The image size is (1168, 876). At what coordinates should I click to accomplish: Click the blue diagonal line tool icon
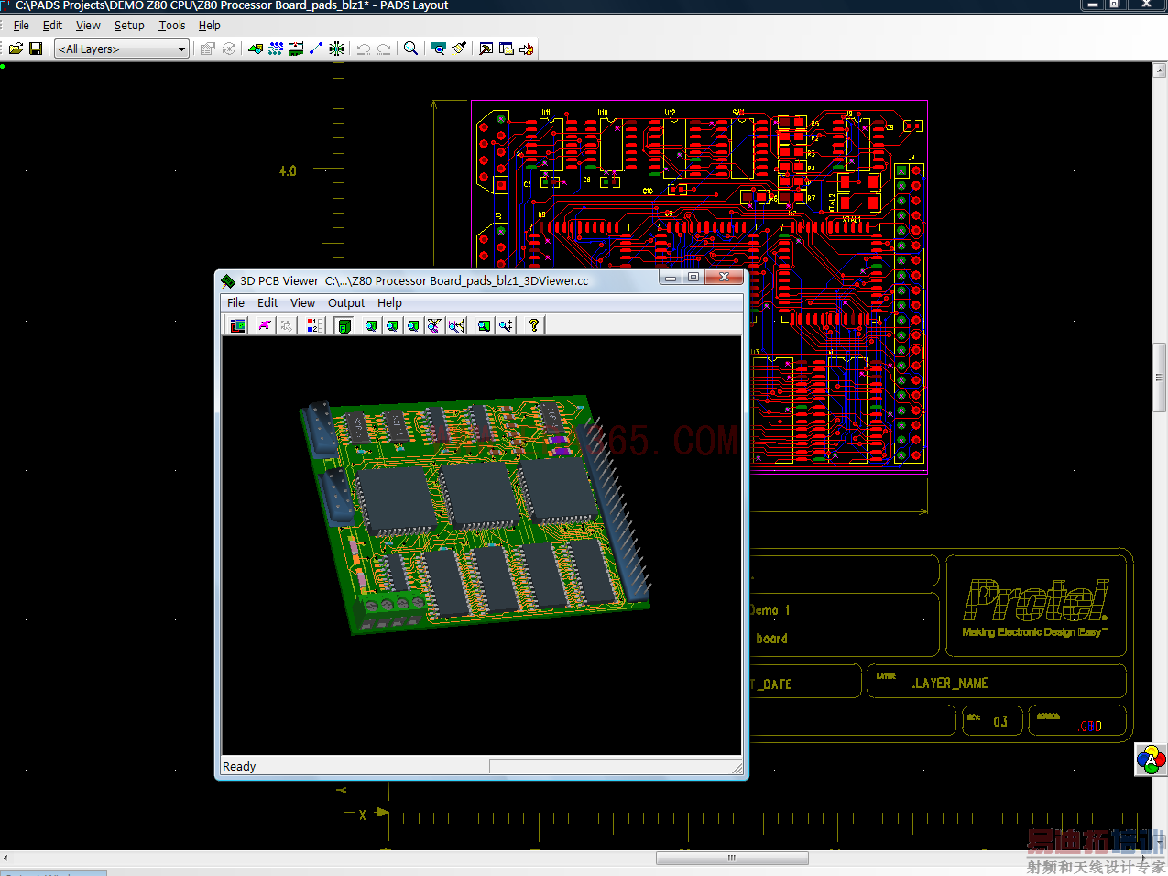coord(316,49)
